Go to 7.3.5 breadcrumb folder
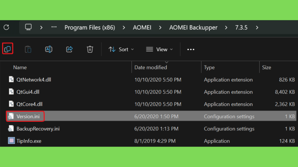The width and height of the screenshot is (298, 167). coord(241,28)
